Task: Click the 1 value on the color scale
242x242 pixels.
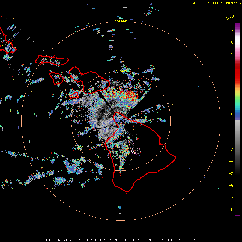Action: [232, 102]
